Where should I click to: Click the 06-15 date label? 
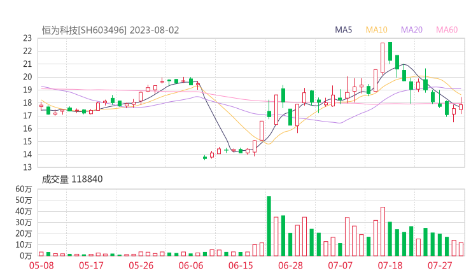pos(241,265)
